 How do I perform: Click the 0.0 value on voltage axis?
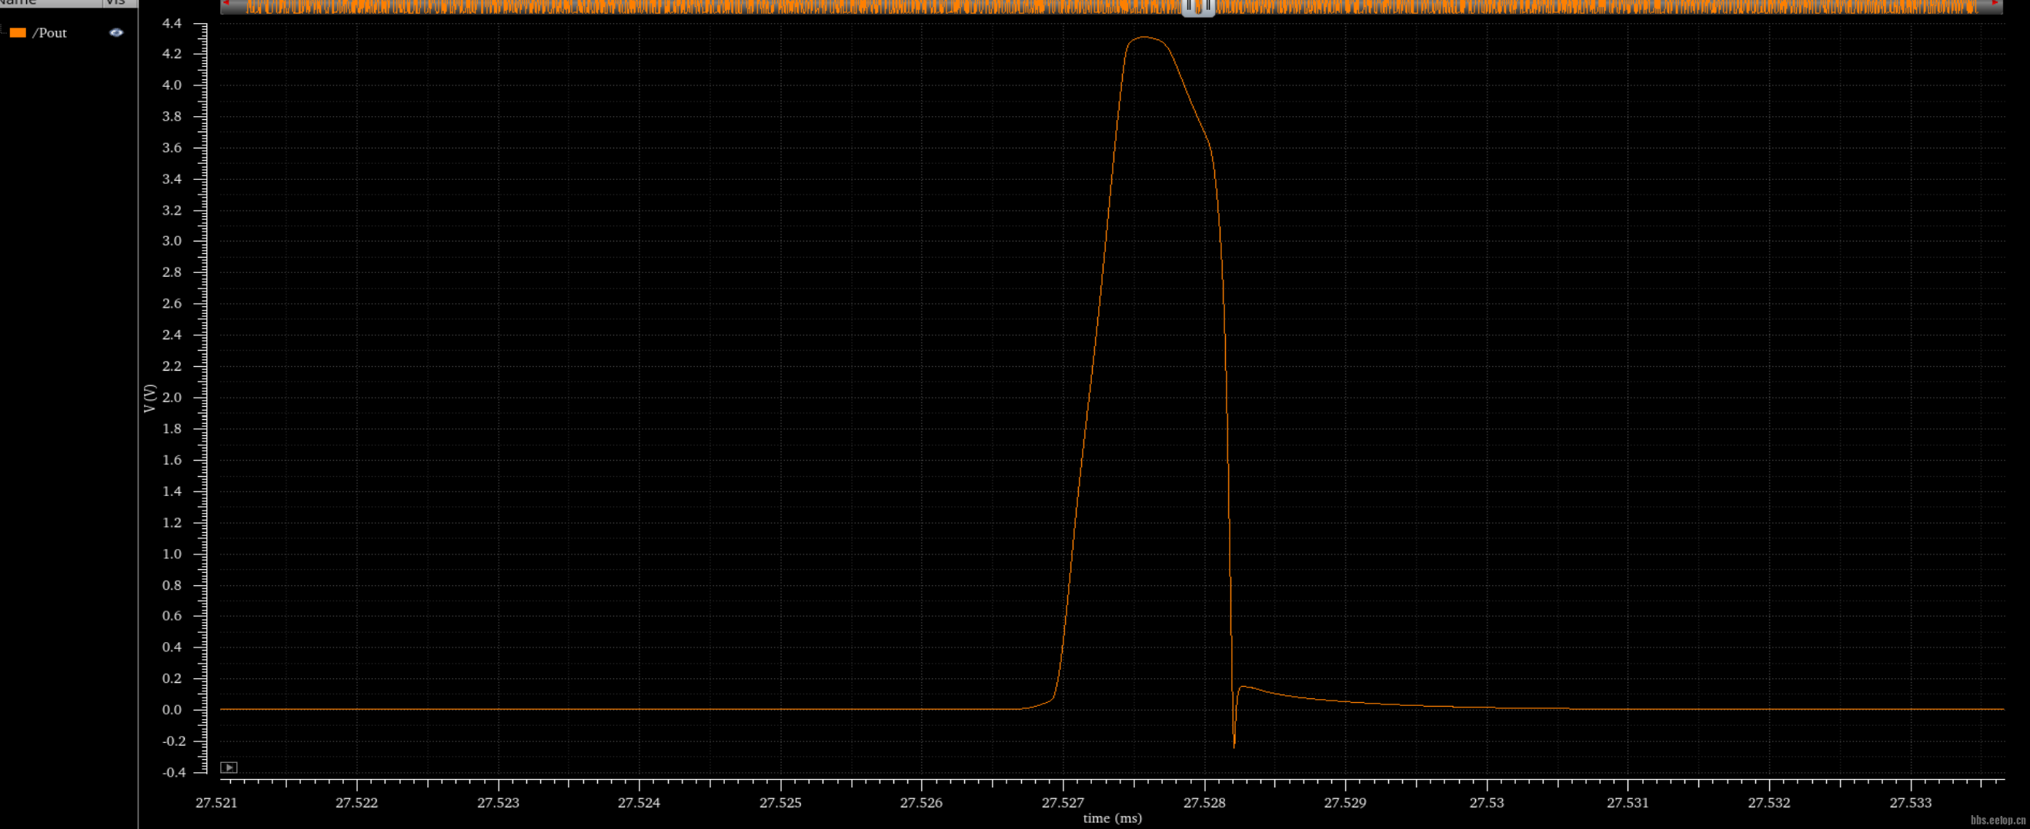pos(172,709)
